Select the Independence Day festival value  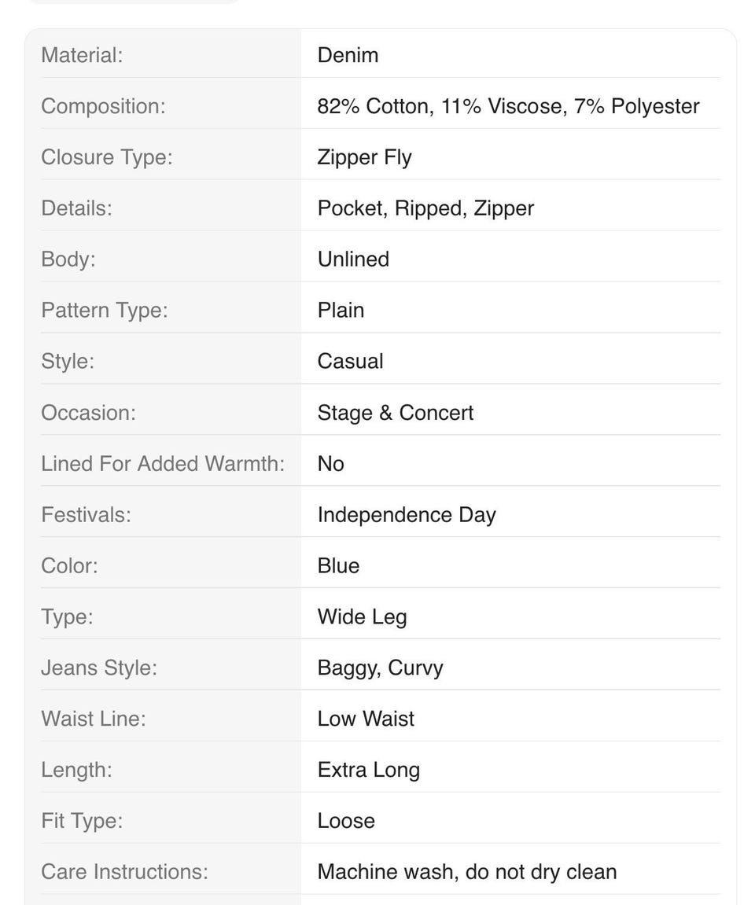[x=407, y=515]
